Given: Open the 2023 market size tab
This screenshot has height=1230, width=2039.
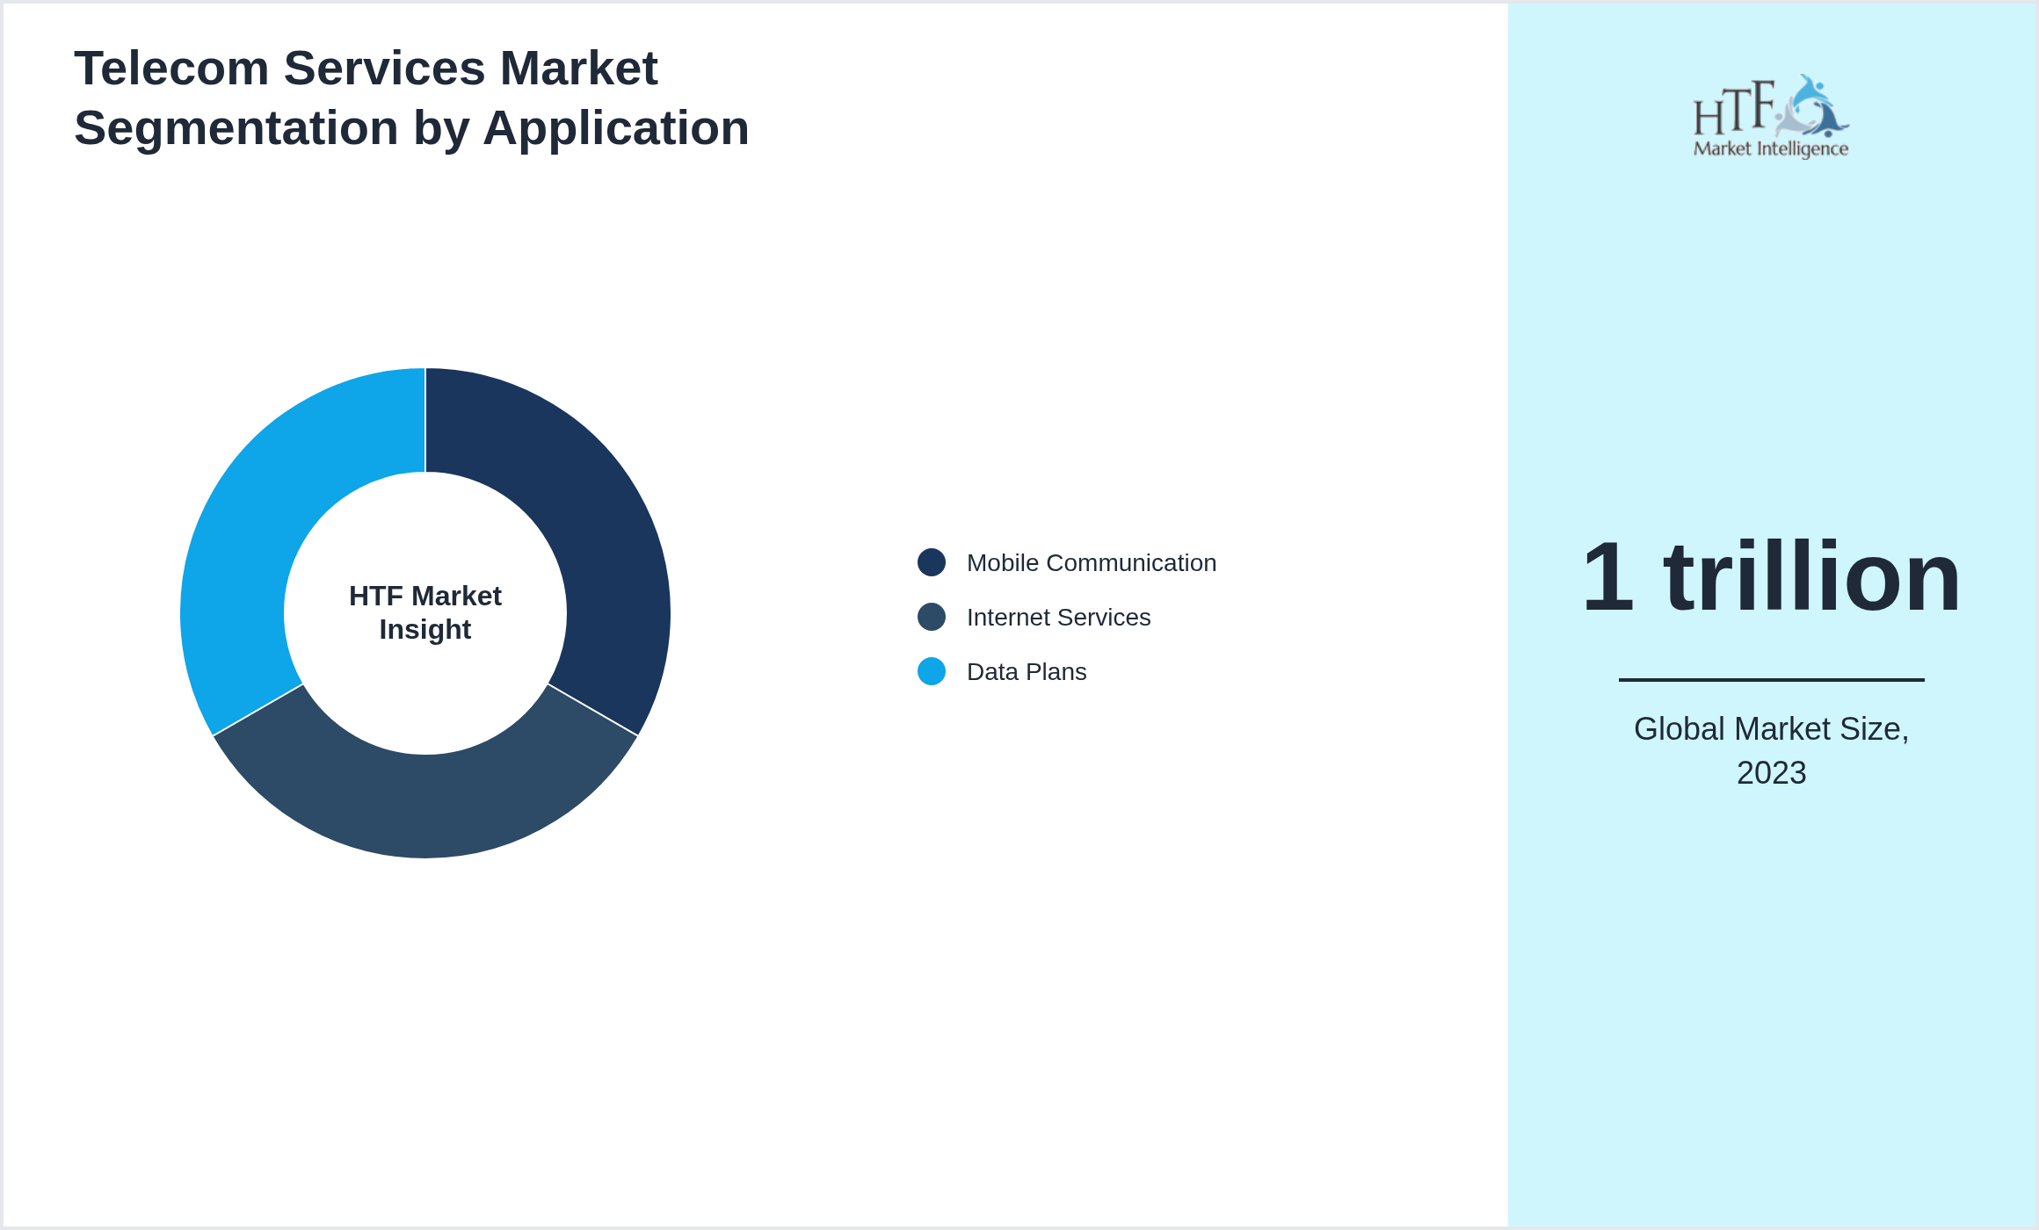Looking at the screenshot, I should (x=1772, y=775).
